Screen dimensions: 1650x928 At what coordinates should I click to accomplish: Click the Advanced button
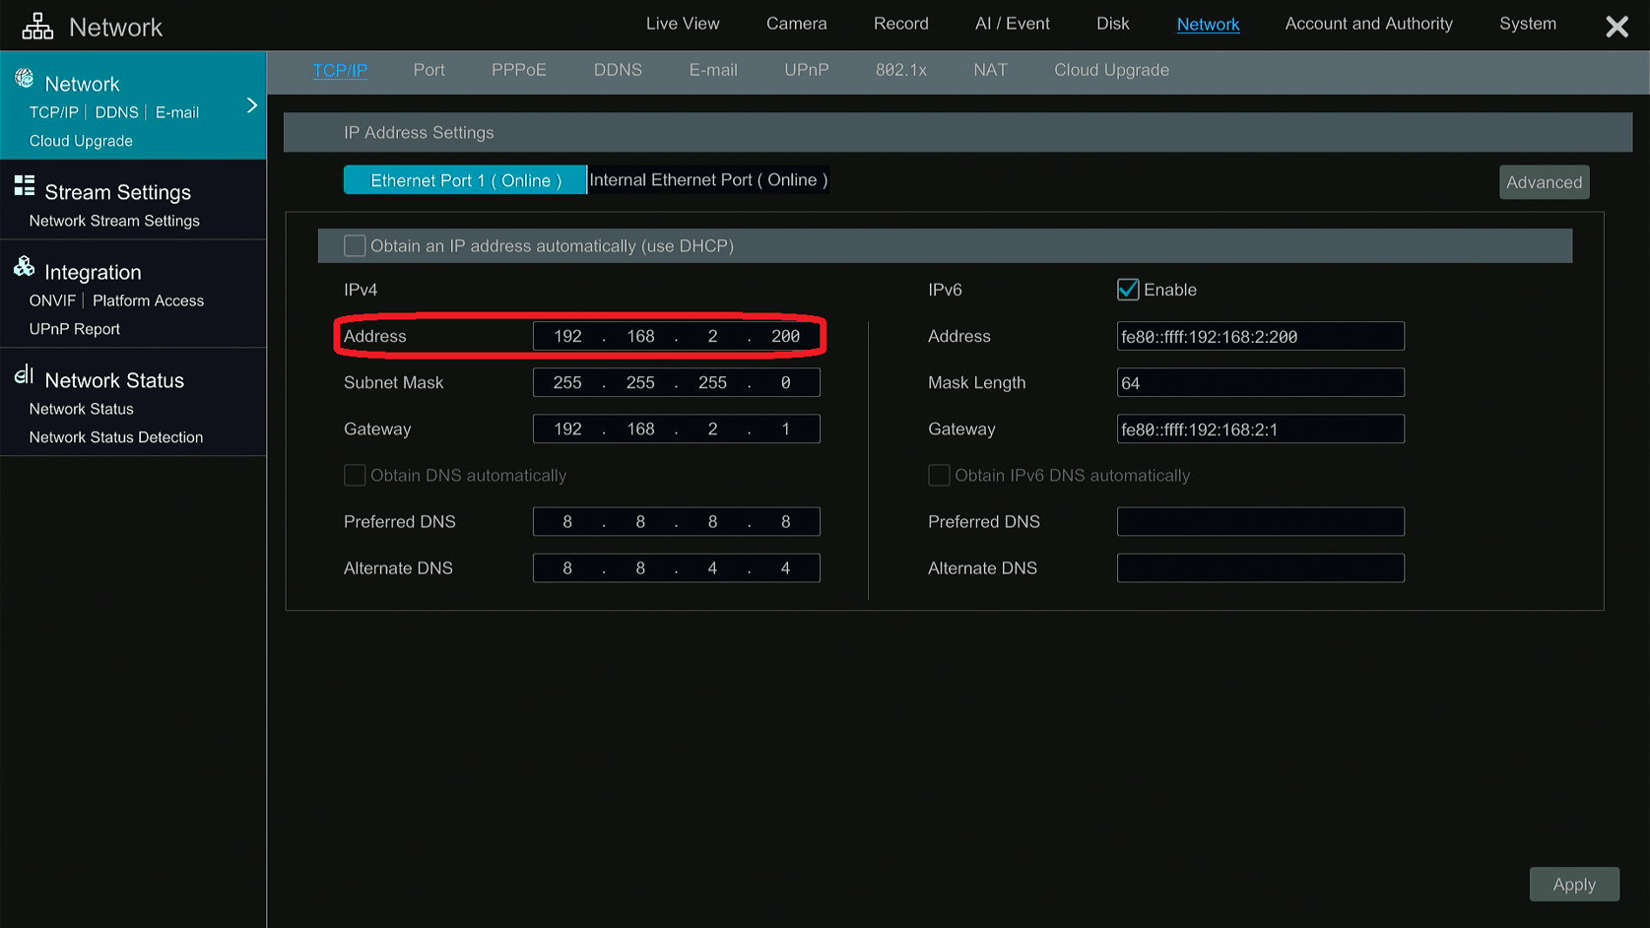(1544, 181)
